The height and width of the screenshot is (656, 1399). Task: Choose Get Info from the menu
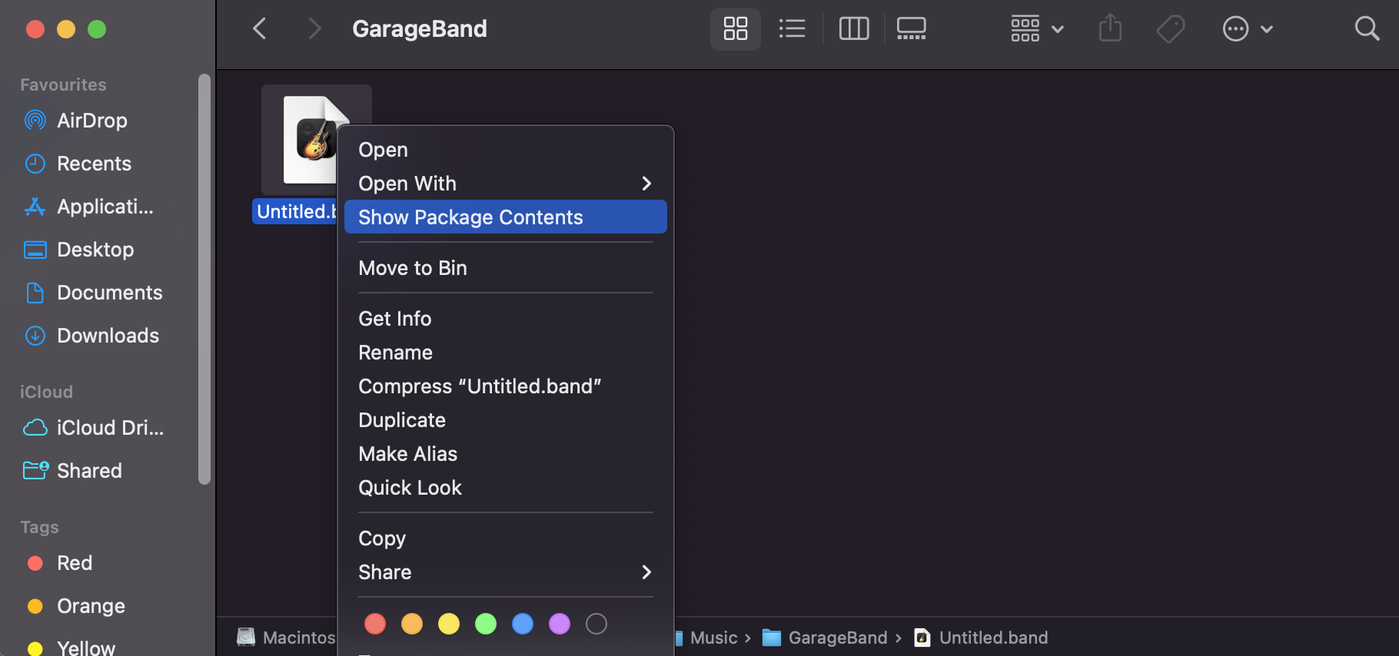(506, 319)
